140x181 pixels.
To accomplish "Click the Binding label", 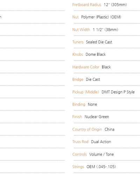I will [x=79, y=105].
